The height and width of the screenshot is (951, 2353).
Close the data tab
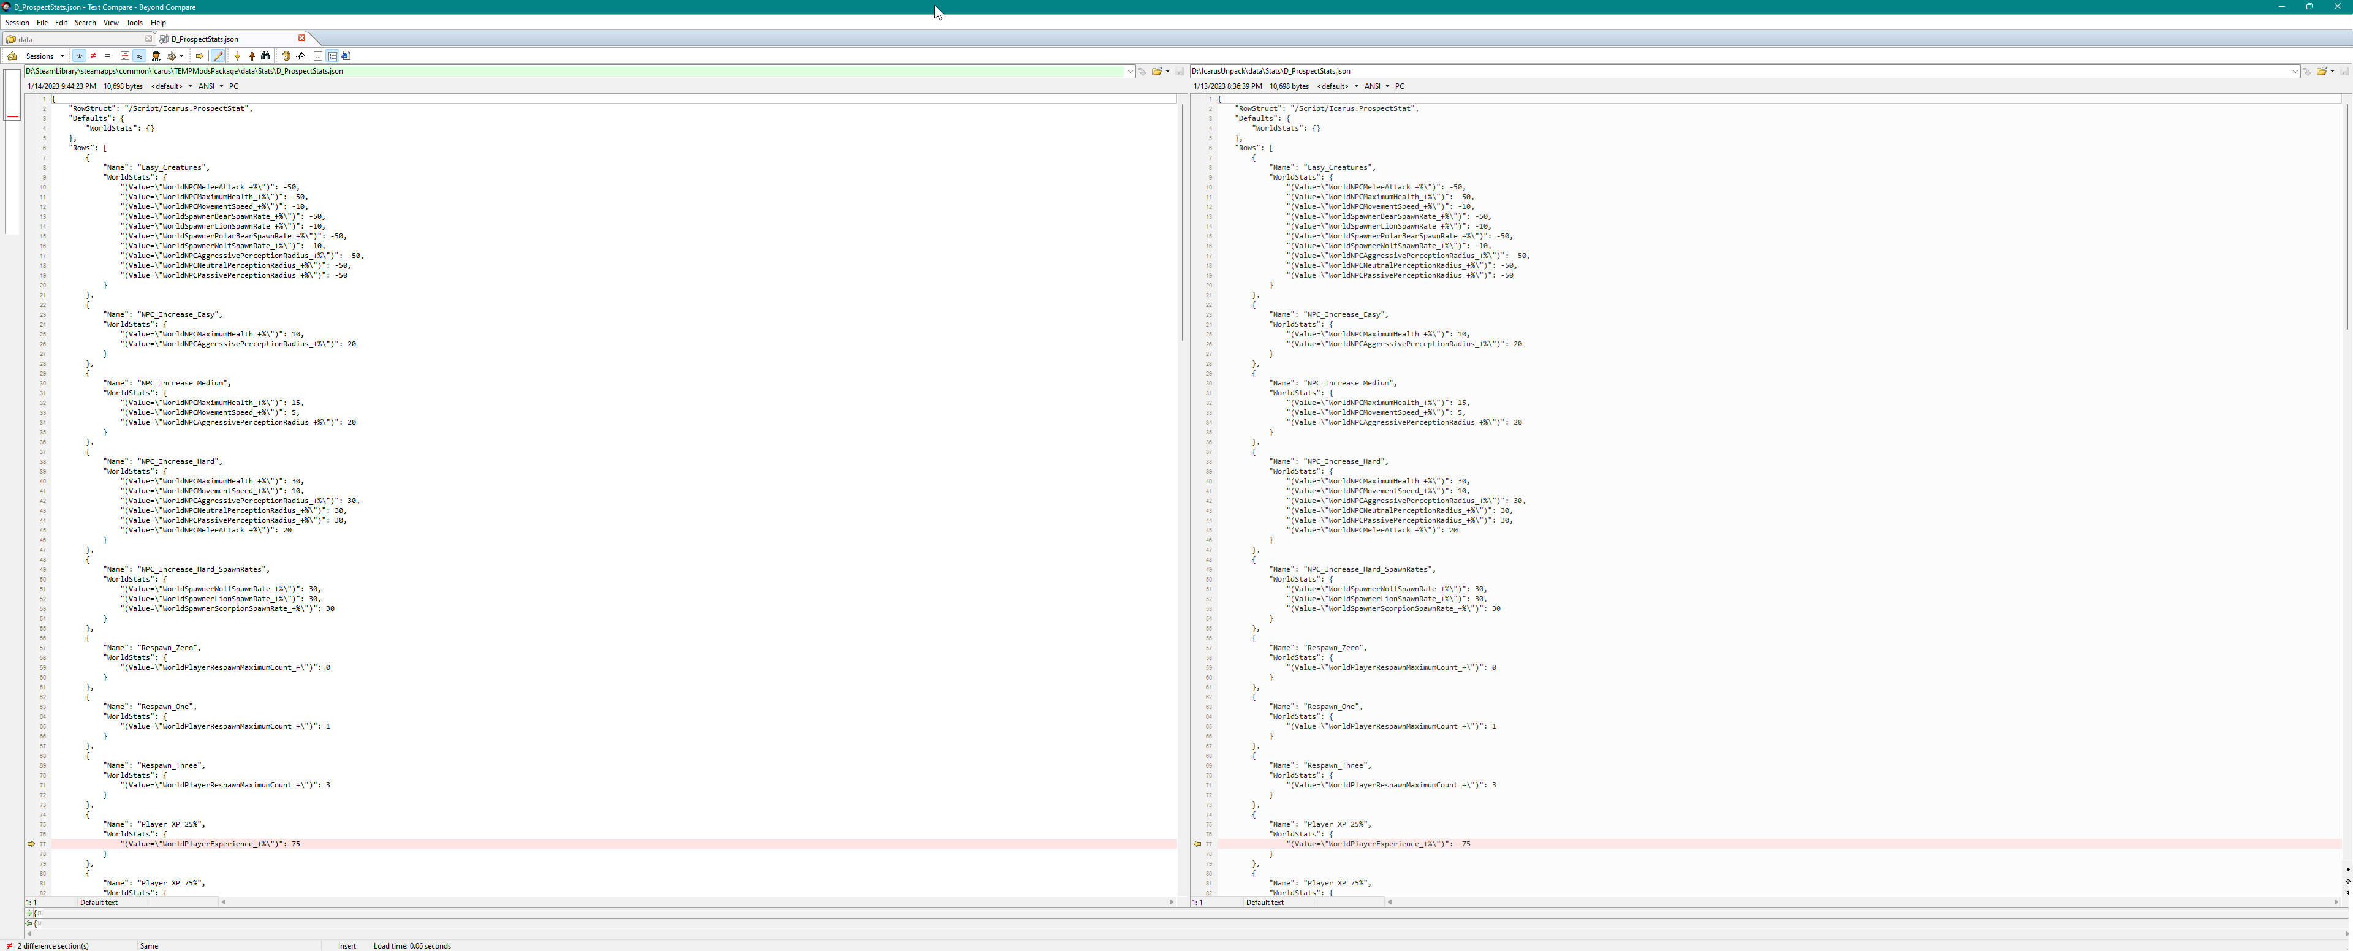tap(148, 39)
